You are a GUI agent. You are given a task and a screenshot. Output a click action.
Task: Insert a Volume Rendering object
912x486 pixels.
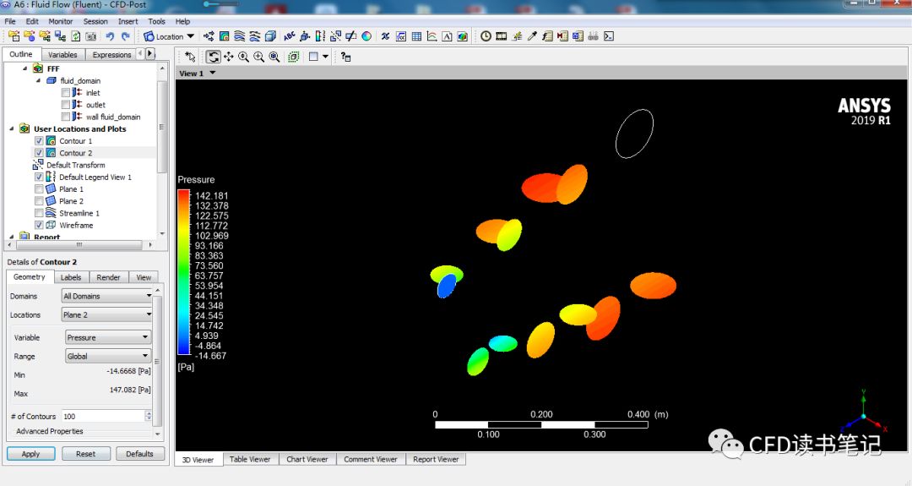270,36
